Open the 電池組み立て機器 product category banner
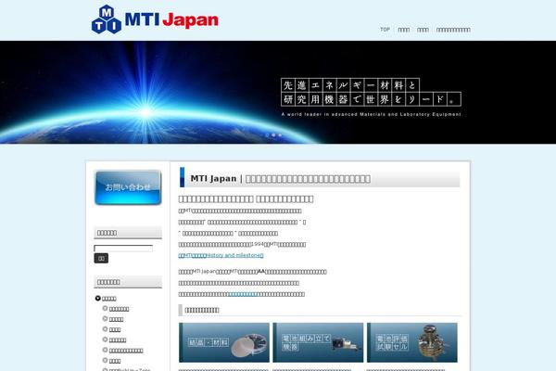Viewport: 556px width, 371px height. click(x=318, y=342)
